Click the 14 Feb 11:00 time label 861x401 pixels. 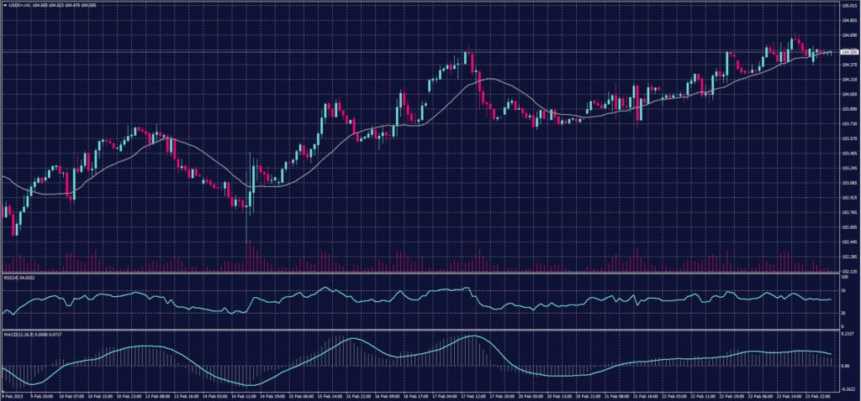tap(244, 396)
